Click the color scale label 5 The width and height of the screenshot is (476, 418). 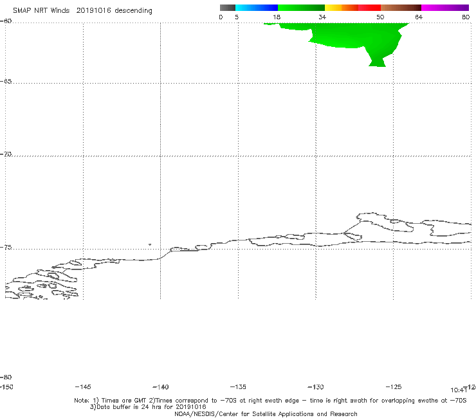click(237, 17)
